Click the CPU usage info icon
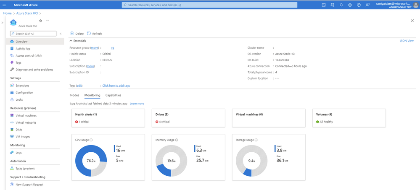The width and height of the screenshot is (420, 190). pyautogui.click(x=91, y=140)
